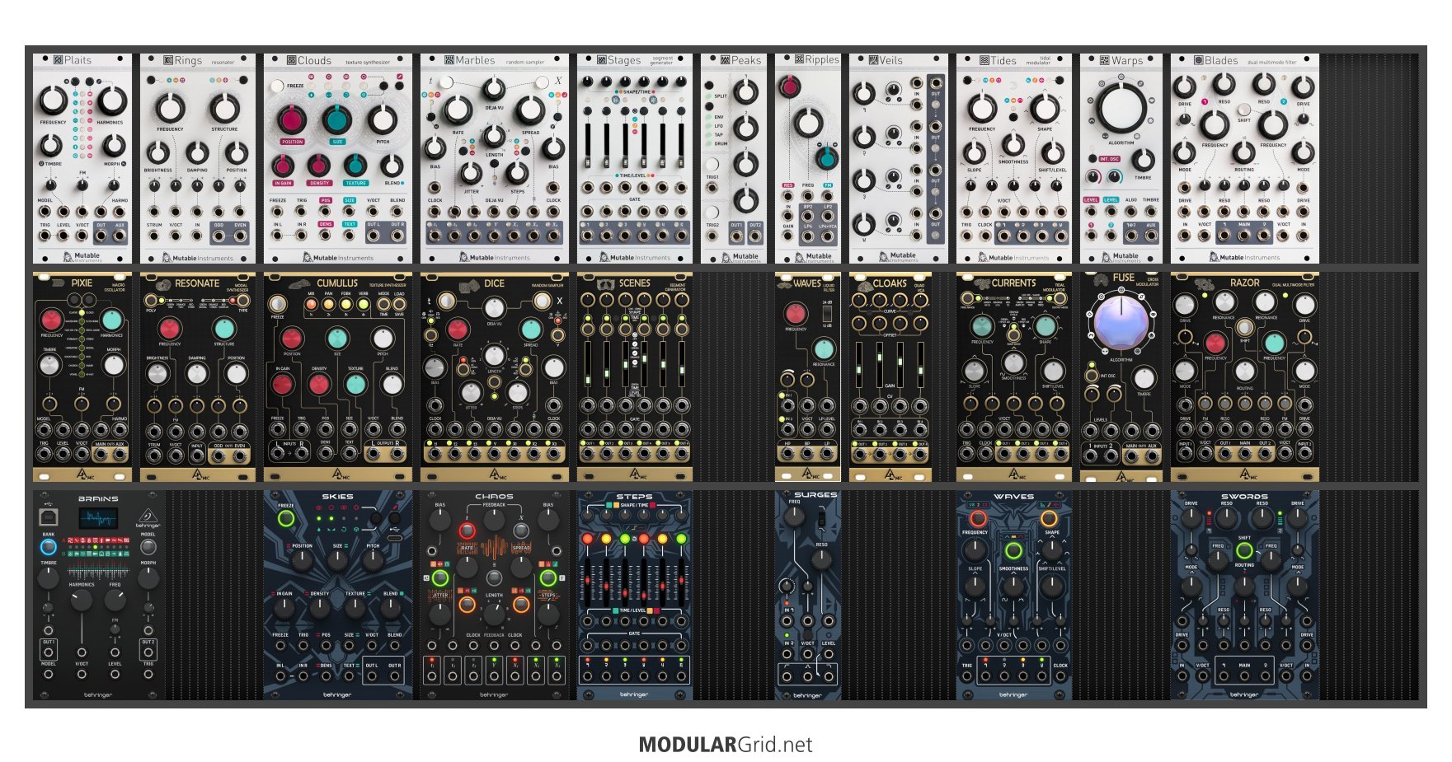This screenshot has height=762, width=1452.
Task: Open the ModularGrid.net link
Action: coord(726,745)
